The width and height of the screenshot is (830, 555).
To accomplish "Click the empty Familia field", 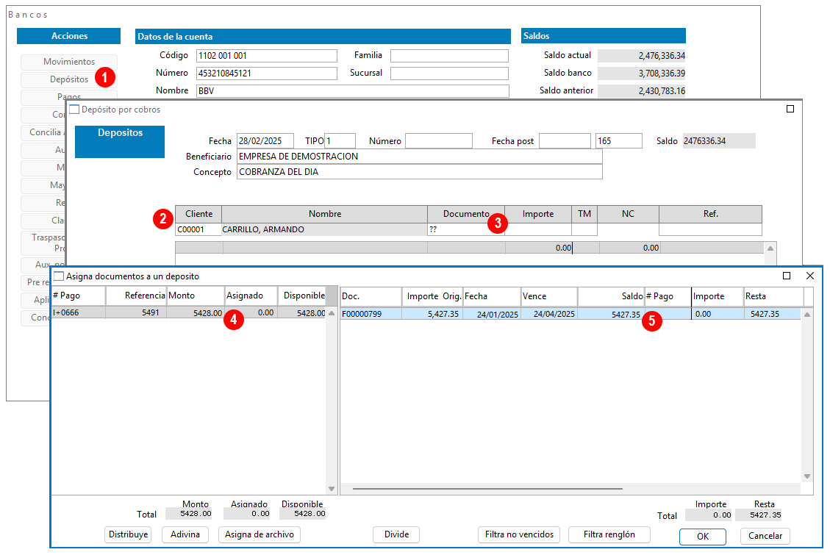I will [449, 56].
